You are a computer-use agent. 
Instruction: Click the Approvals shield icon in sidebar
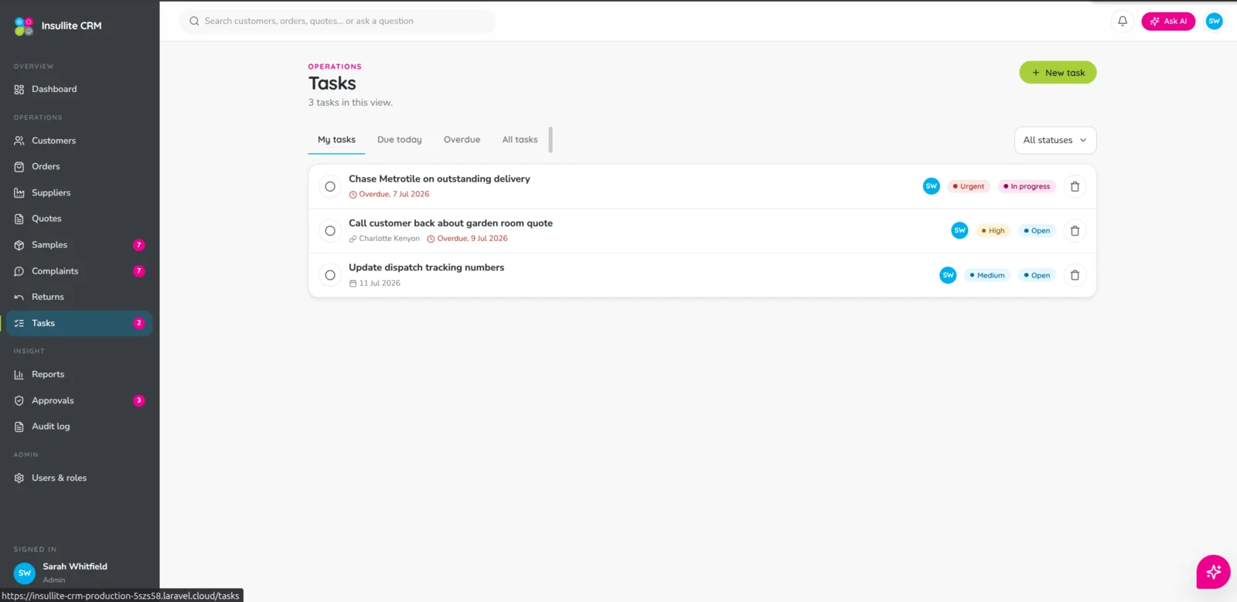(19, 400)
